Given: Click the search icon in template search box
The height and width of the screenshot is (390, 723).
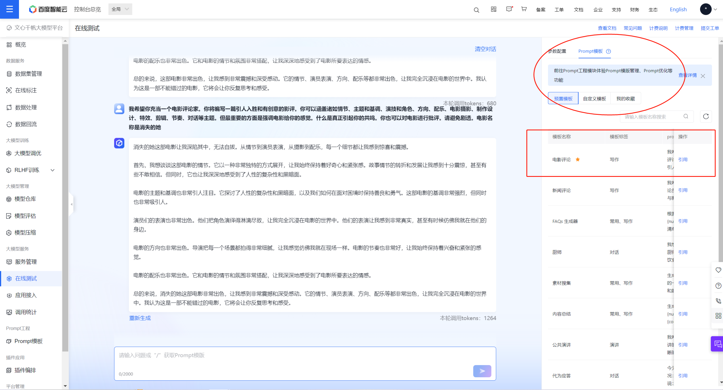Looking at the screenshot, I should point(686,116).
